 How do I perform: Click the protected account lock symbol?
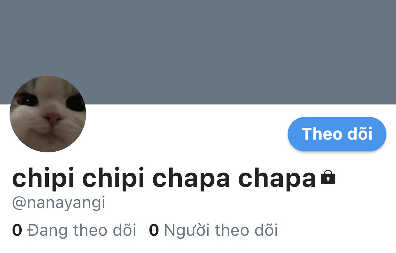(328, 177)
